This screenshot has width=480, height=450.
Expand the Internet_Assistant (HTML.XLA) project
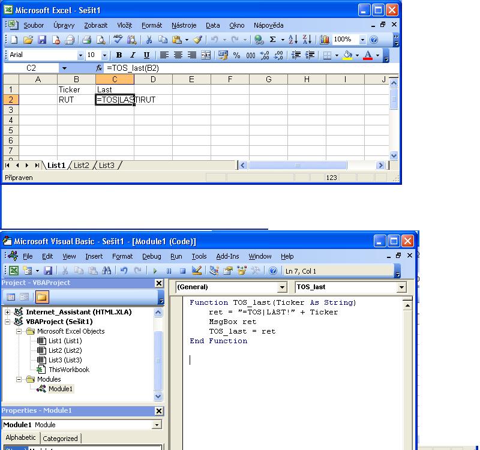pos(7,312)
